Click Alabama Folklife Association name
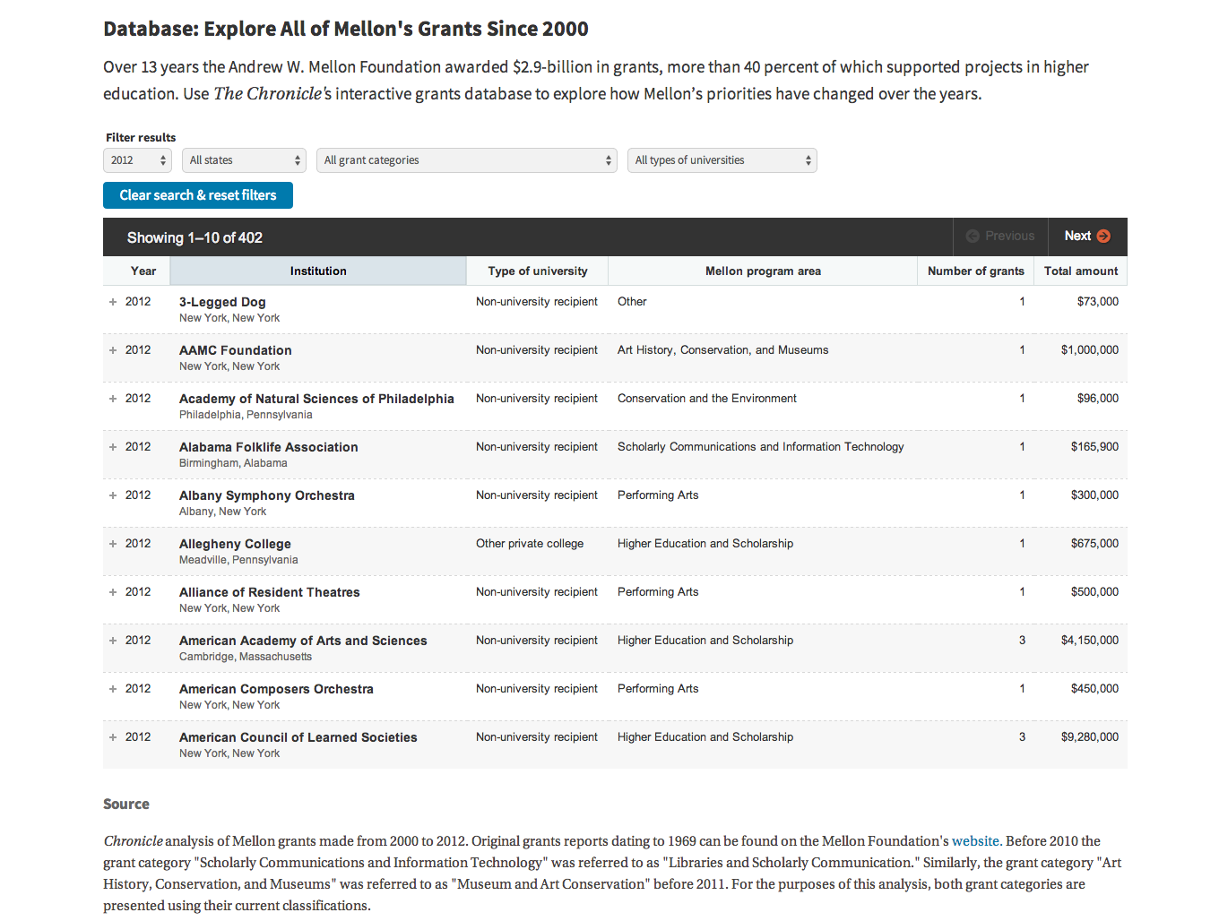 269,447
